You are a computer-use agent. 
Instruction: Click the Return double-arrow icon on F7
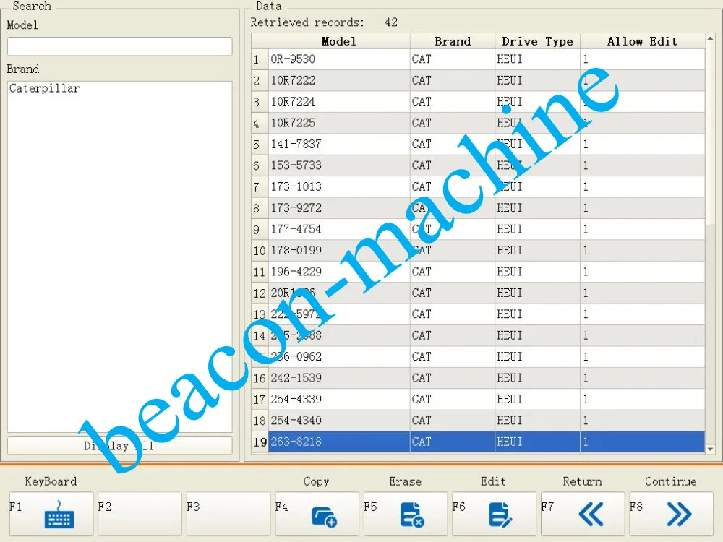click(x=591, y=514)
